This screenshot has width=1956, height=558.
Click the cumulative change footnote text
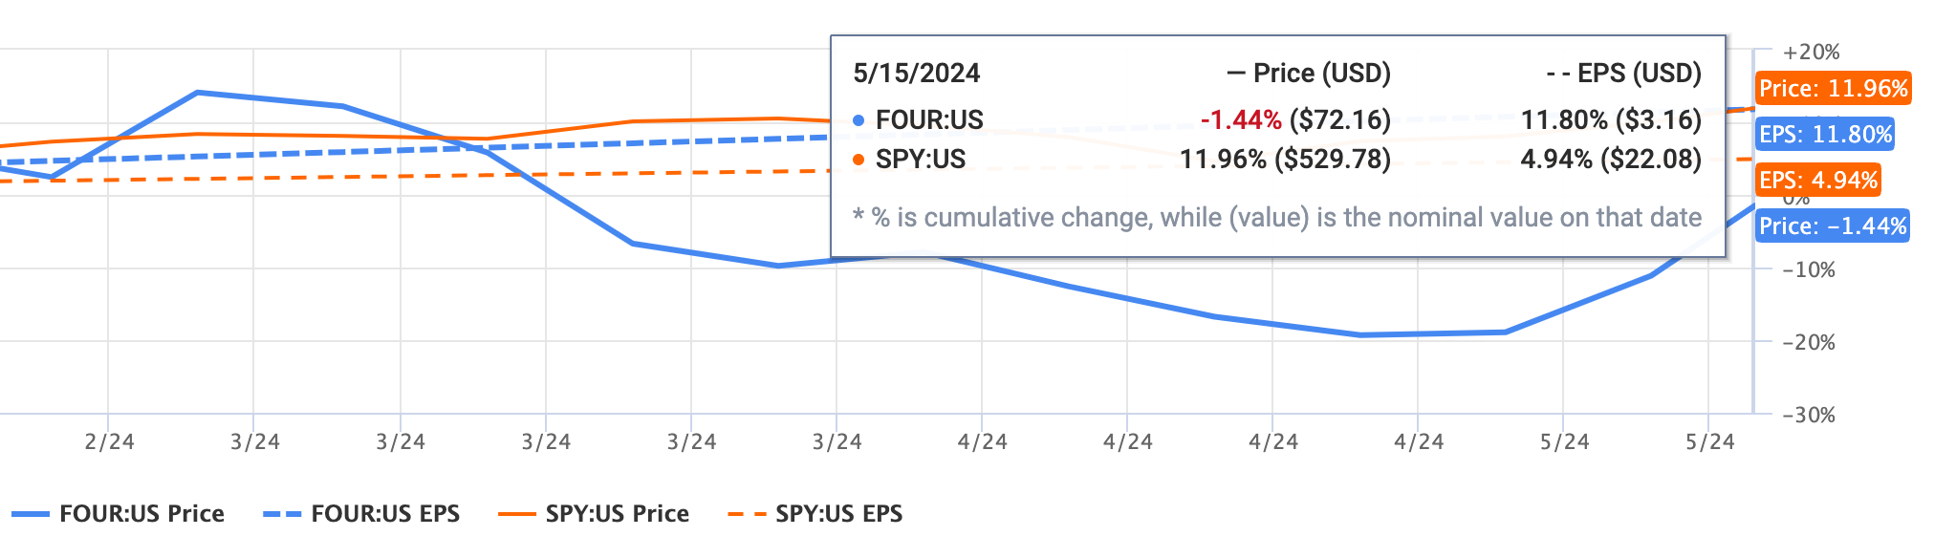coord(1277,218)
